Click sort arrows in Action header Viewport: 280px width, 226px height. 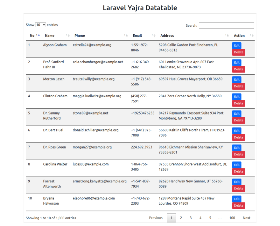(x=252, y=36)
